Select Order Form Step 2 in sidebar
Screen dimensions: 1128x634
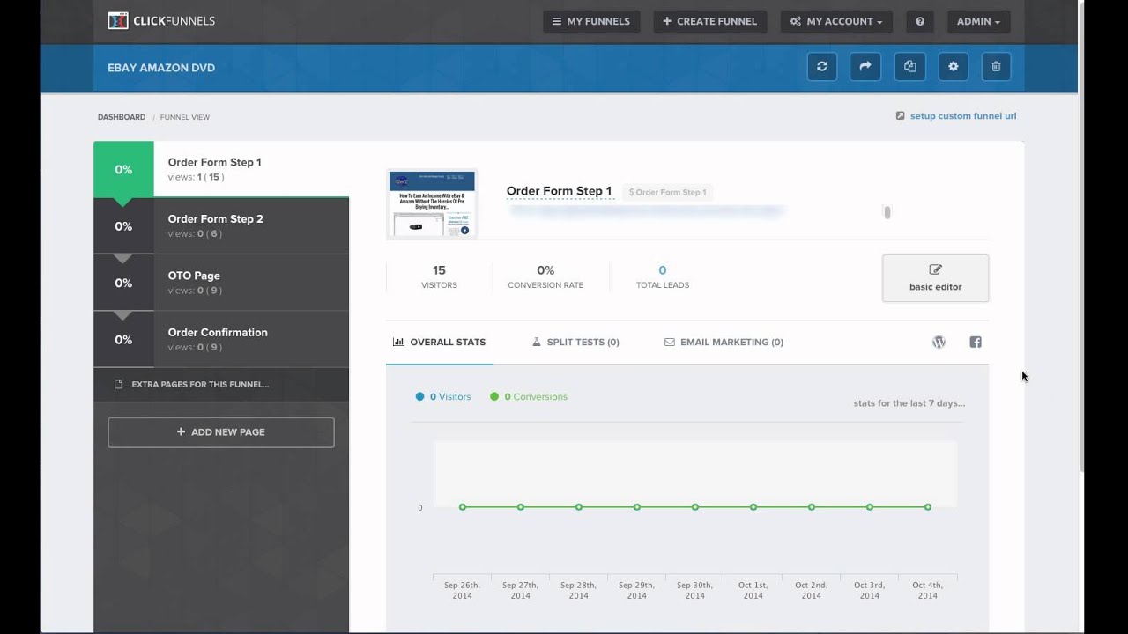[221, 226]
